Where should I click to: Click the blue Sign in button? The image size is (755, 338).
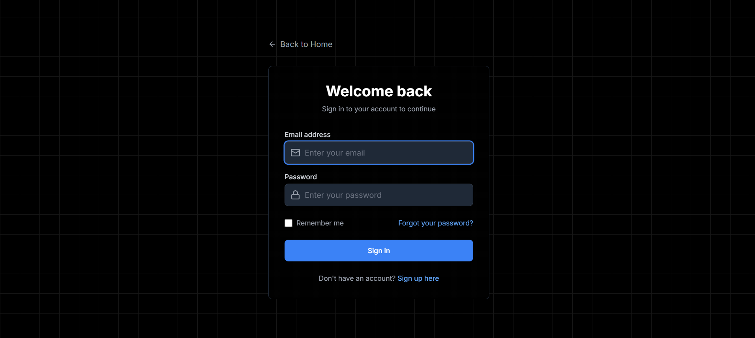(x=378, y=250)
